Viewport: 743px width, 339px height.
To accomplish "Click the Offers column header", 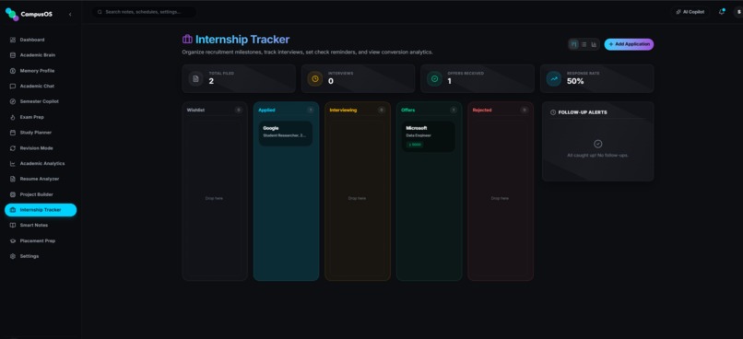I will tap(408, 110).
